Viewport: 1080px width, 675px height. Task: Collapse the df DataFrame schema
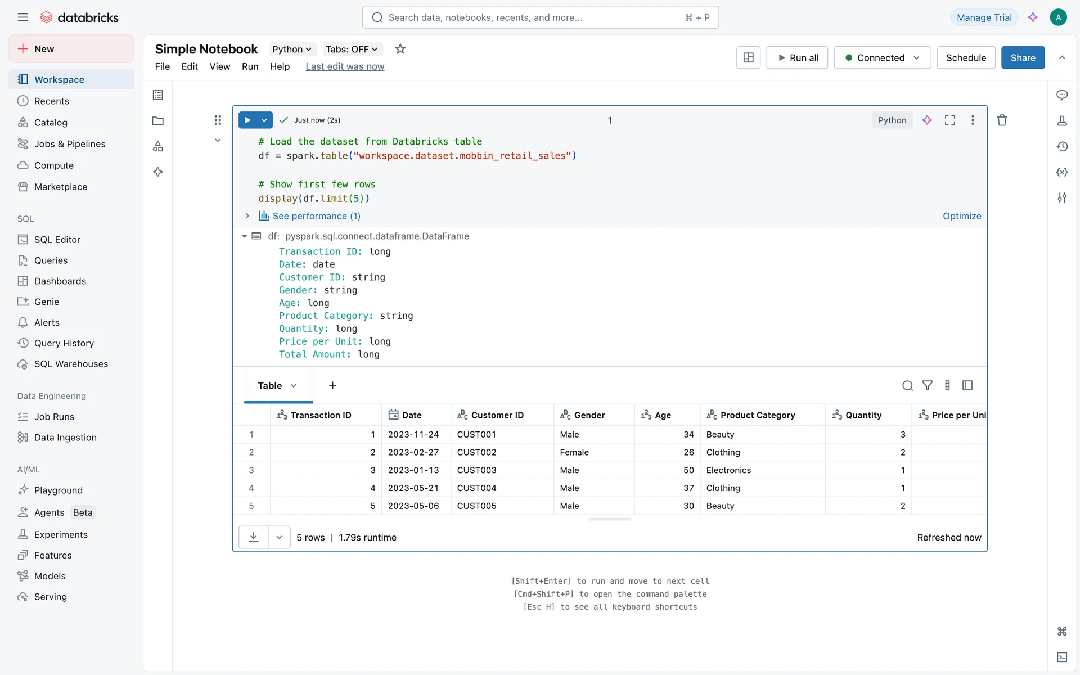(x=245, y=236)
